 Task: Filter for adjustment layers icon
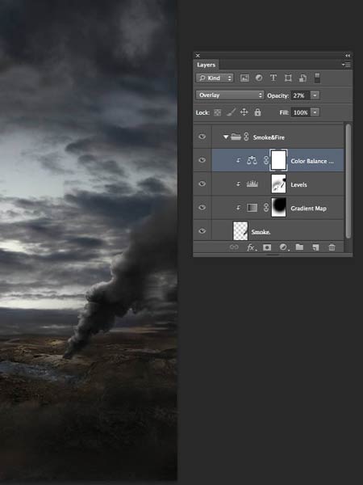(x=259, y=78)
